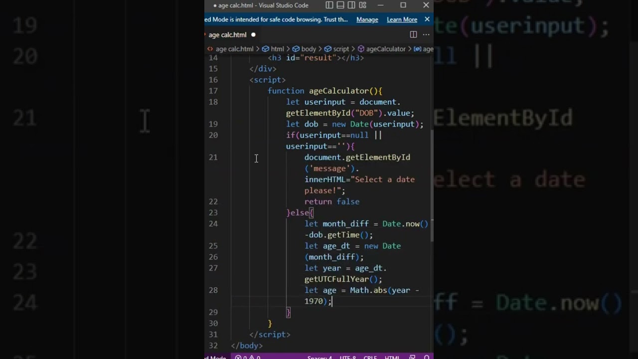
Task: Click HTML language mode in status bar
Action: 392,357
